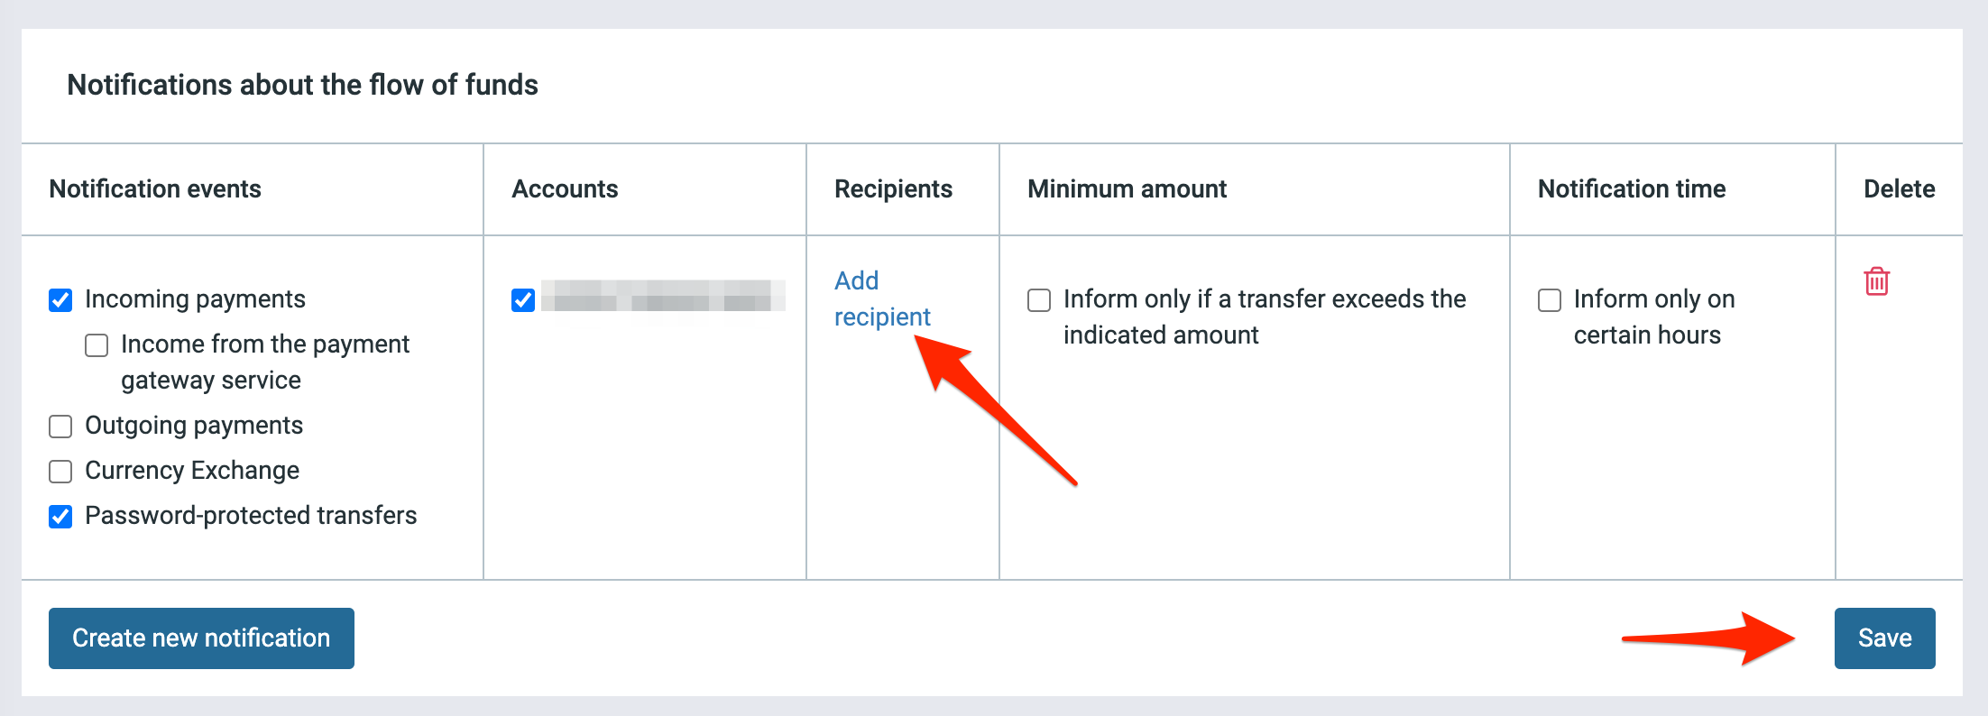The height and width of the screenshot is (716, 1988).
Task: Click the red trash delete icon
Action: (x=1876, y=281)
